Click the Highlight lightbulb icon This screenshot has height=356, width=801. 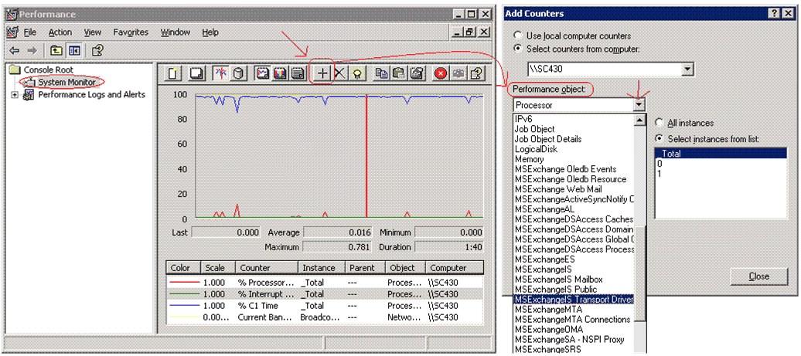pyautogui.click(x=357, y=73)
